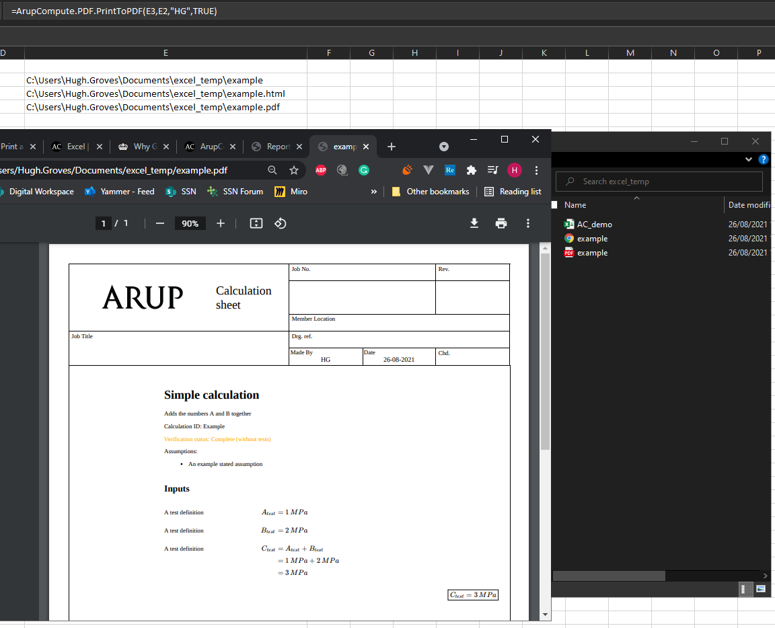Open the Yammer - Feed bookmark

[x=120, y=192]
